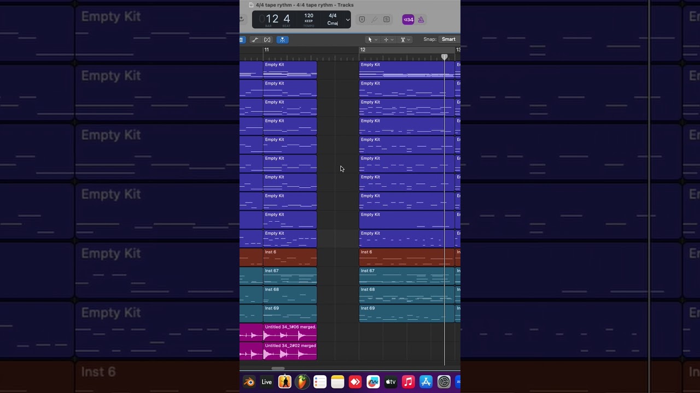Open Apple TV from the Dock
This screenshot has width=700, height=393.
click(x=390, y=382)
